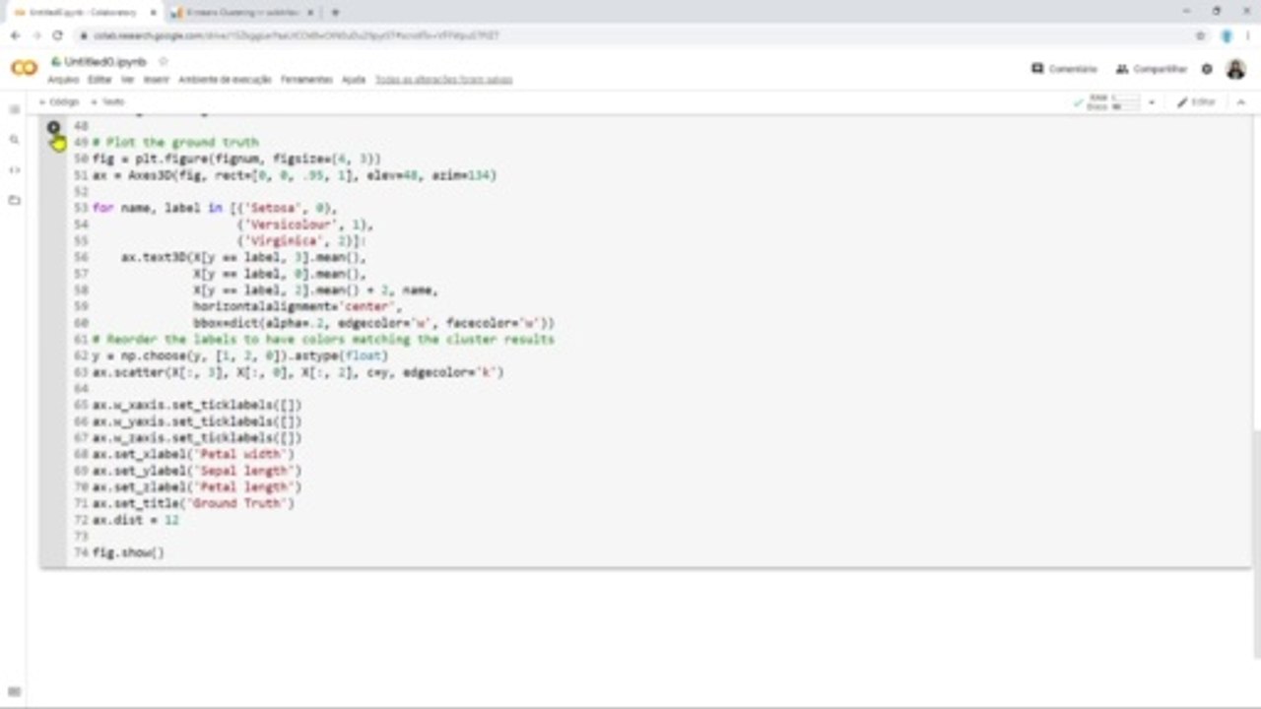The image size is (1261, 709).
Task: Close the K-means Clustering browser tab
Action: click(x=311, y=12)
